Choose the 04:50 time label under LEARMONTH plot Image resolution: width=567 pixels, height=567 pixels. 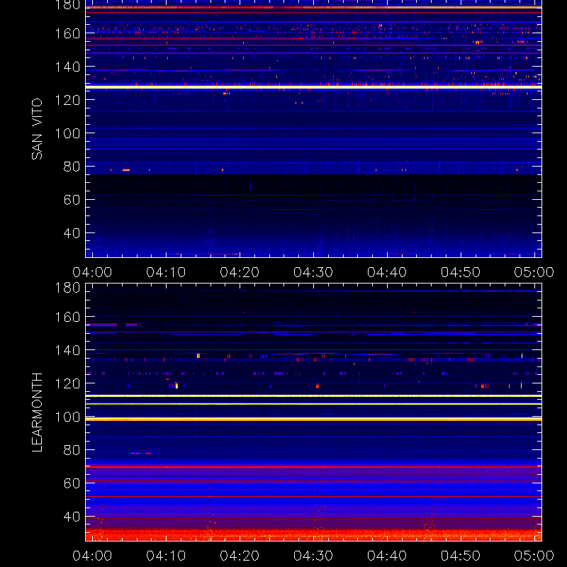(x=460, y=556)
